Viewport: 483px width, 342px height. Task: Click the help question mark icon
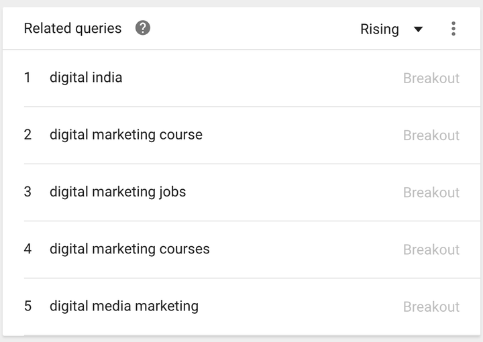point(143,28)
